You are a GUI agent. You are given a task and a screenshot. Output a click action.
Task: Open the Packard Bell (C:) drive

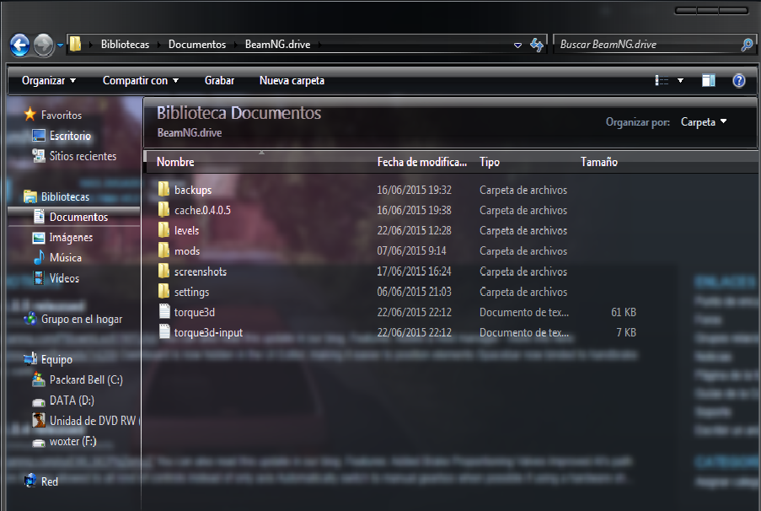86,379
